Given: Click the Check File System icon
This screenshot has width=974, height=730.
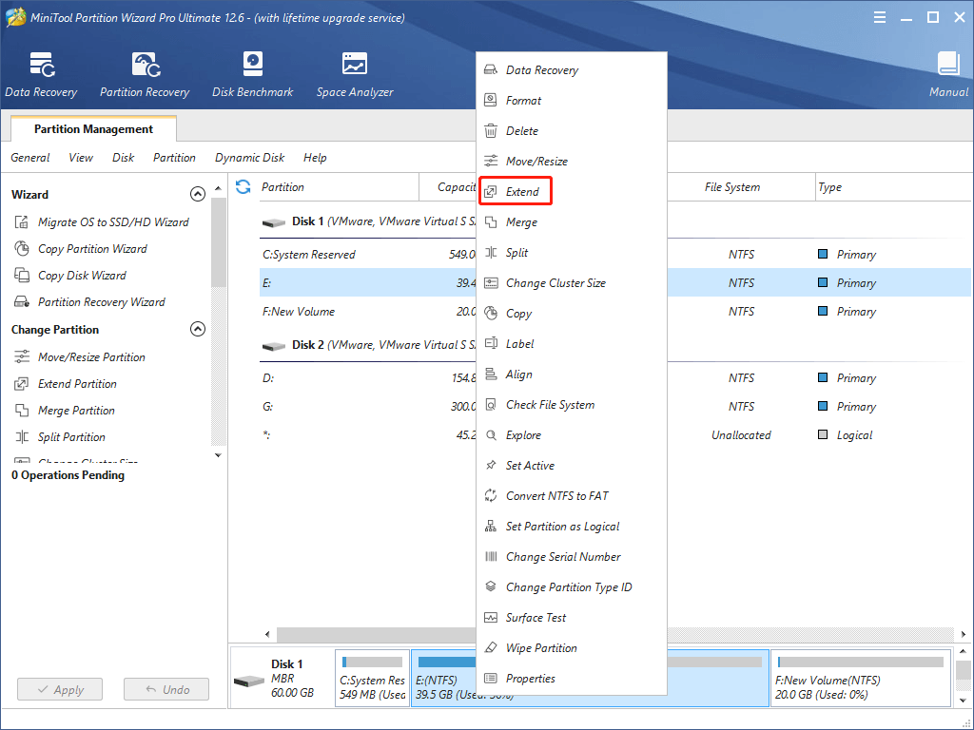Looking at the screenshot, I should 491,405.
